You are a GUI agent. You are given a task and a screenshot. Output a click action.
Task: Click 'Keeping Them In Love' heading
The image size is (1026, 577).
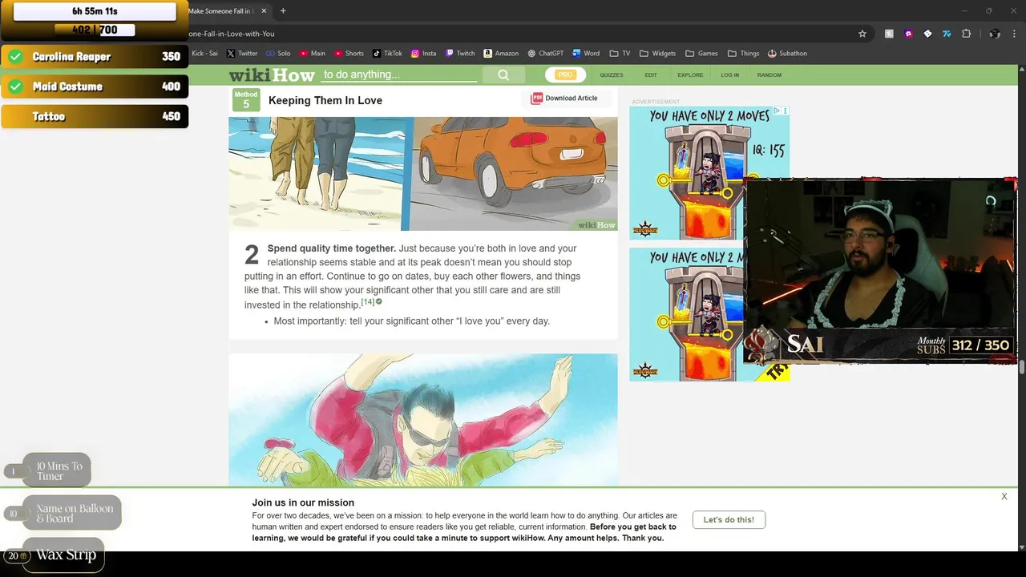[x=325, y=100]
